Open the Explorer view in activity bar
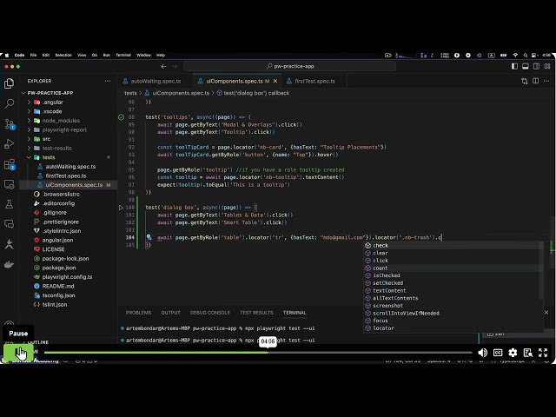 tap(10, 83)
